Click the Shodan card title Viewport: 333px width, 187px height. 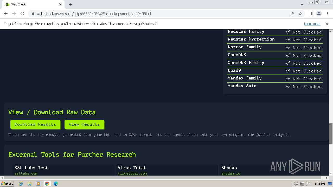[x=229, y=168]
